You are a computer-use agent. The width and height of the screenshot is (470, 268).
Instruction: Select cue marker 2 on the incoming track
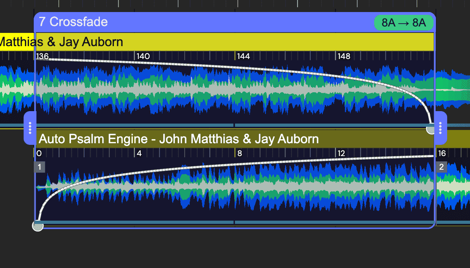click(441, 167)
